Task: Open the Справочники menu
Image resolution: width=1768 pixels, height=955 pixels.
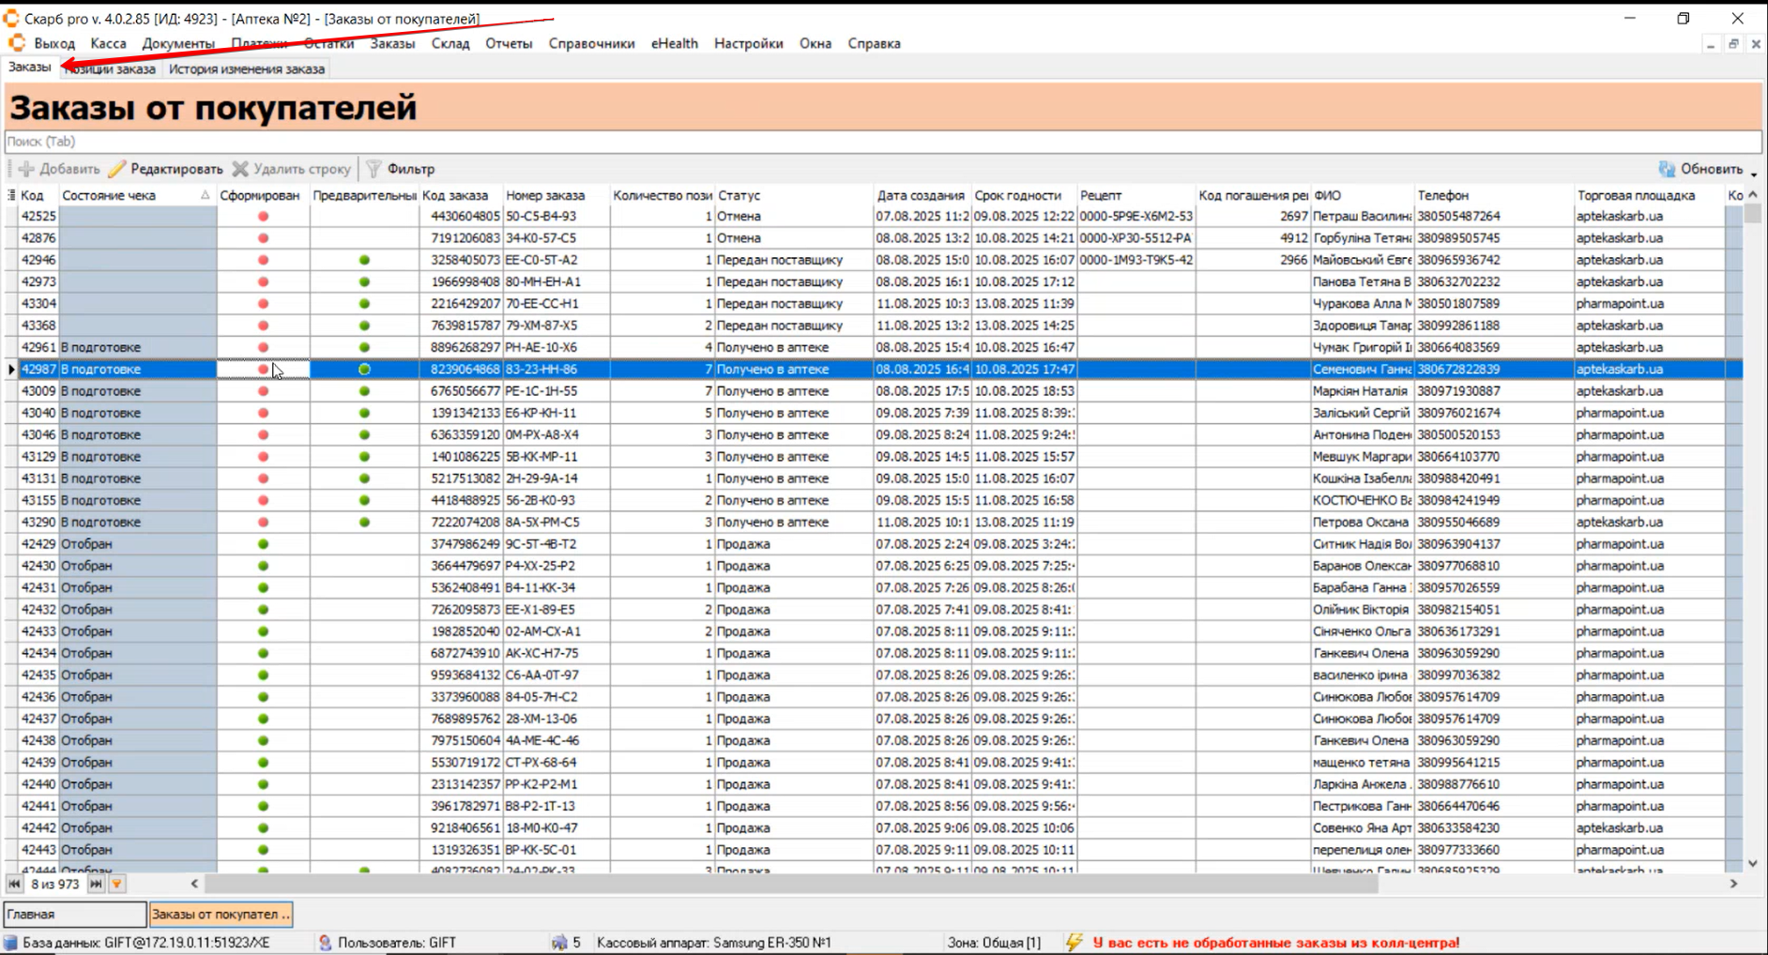Action: [x=591, y=43]
